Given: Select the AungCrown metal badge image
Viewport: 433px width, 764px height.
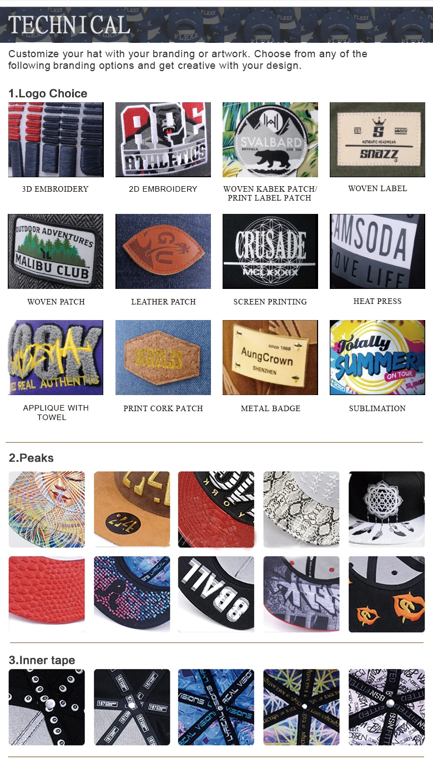Looking at the screenshot, I should tap(270, 357).
